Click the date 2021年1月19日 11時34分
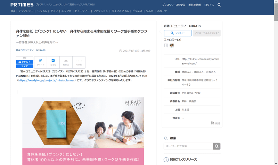The width and height of the screenshot is (278, 165). click(x=137, y=51)
